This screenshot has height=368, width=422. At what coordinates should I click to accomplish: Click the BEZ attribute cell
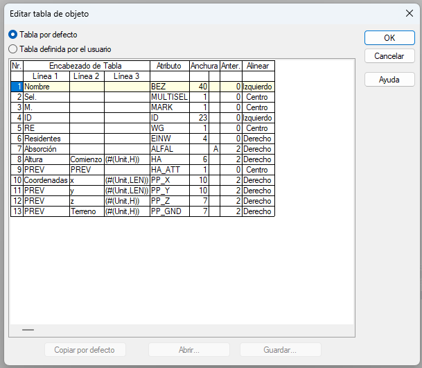tap(169, 87)
